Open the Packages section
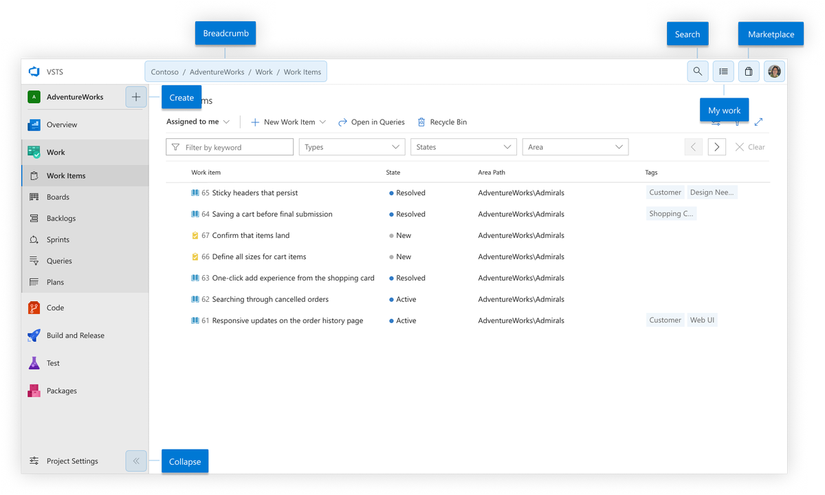Viewport: 825px width, 495px height. click(x=85, y=390)
